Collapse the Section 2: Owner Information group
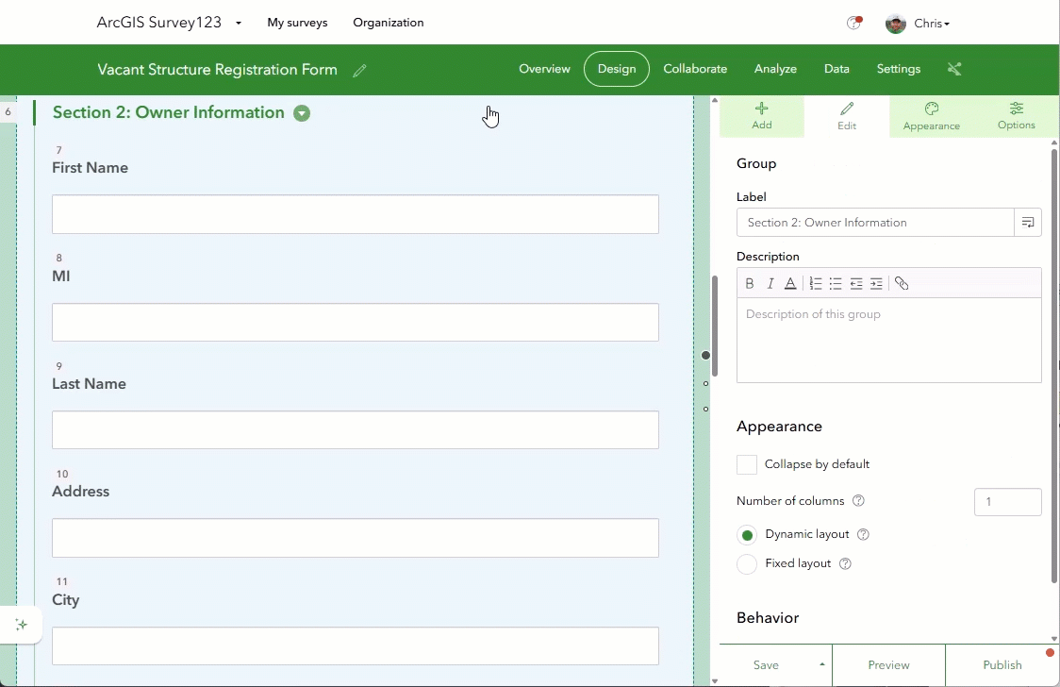Viewport: 1060px width, 687px height. (x=302, y=113)
